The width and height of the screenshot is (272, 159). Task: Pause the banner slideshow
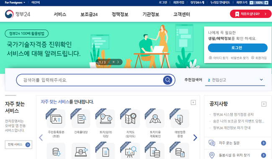113,62
